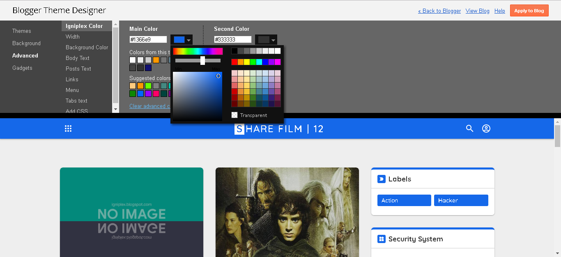This screenshot has height=257, width=561.
Task: Choose the dark green suggested color swatch
Action: 133,94
